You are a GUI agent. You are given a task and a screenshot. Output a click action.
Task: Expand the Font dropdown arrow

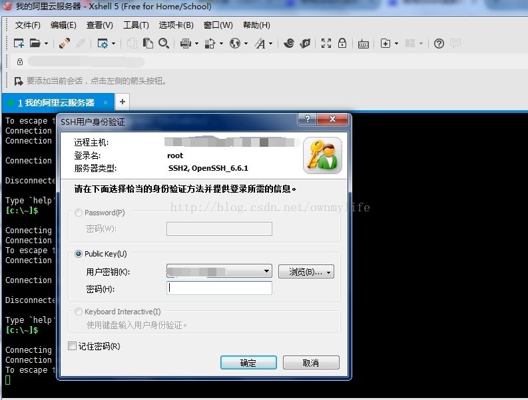coord(271,44)
